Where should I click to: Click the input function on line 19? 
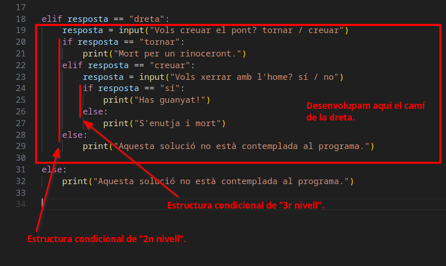[x=131, y=30]
